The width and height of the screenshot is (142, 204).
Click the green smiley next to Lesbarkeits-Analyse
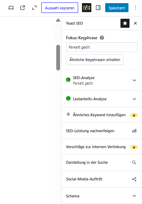tap(68, 99)
